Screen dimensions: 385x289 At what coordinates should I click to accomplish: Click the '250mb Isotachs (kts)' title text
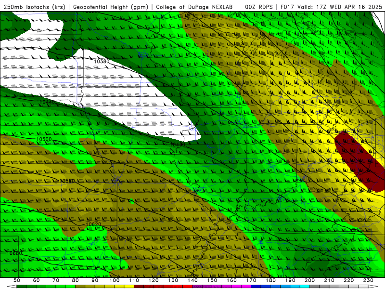coord(34,7)
